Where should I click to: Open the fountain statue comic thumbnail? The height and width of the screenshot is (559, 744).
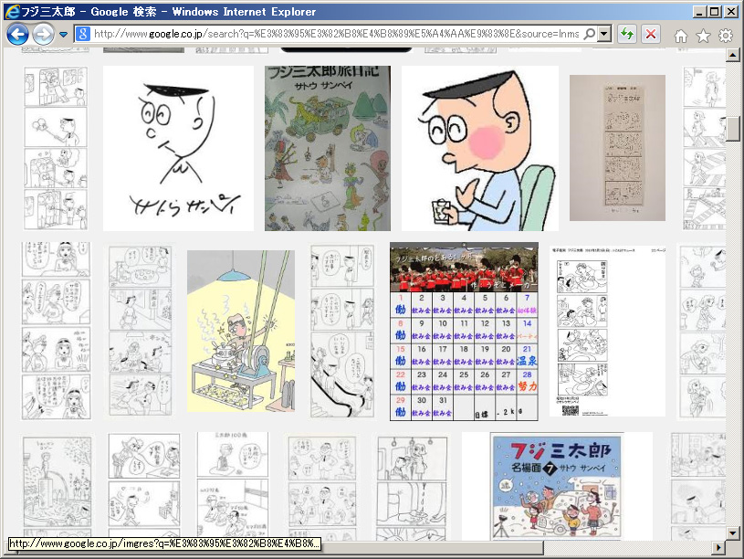point(57,485)
